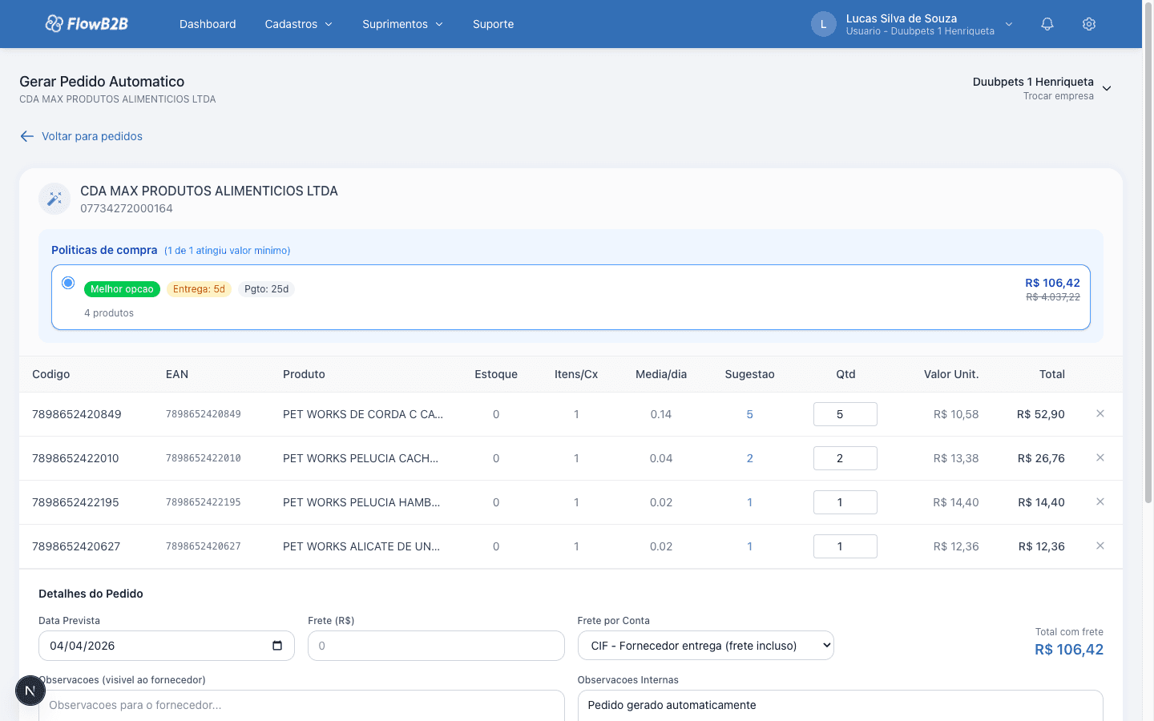Click unit price R$ 14,40
Screen dimensions: 1154x721
pyautogui.click(x=956, y=502)
